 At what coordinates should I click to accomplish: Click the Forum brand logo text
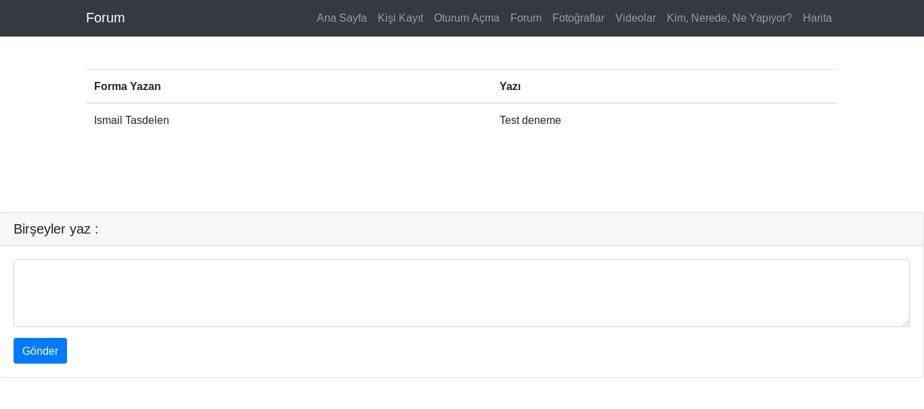105,18
